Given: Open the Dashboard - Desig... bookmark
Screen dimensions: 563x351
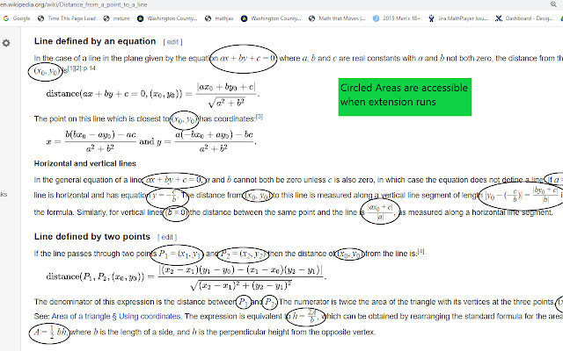Looking at the screenshot, I should click(524, 18).
